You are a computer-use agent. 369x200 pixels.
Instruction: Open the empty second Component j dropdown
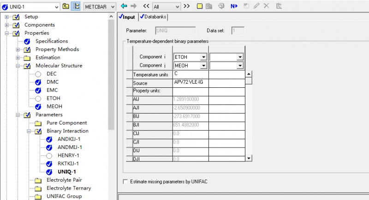click(240, 66)
